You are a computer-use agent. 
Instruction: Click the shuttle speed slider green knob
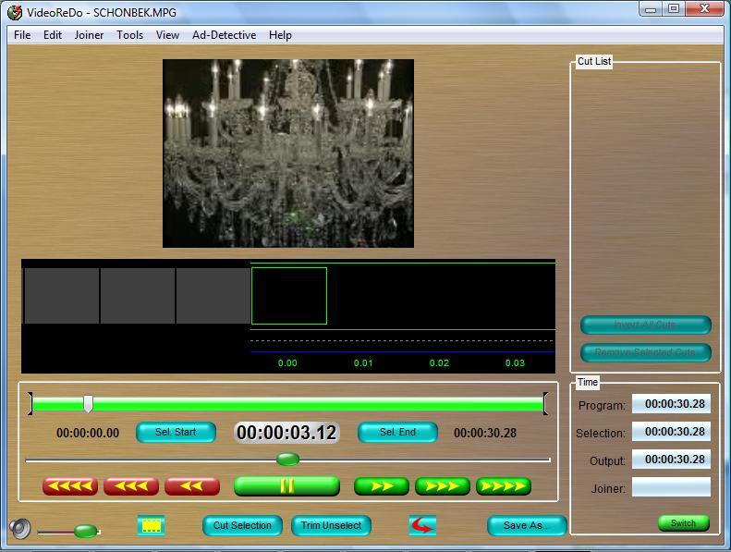tap(287, 460)
